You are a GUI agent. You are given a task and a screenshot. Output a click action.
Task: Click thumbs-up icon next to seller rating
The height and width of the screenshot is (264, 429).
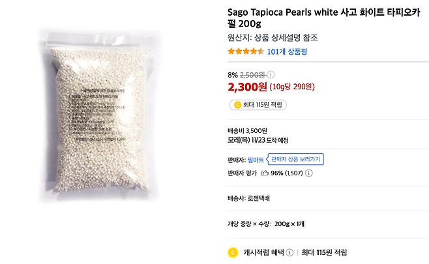coord(264,173)
